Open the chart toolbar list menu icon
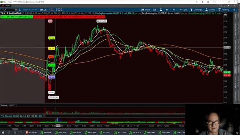This screenshot has width=240, height=135. [234, 10]
